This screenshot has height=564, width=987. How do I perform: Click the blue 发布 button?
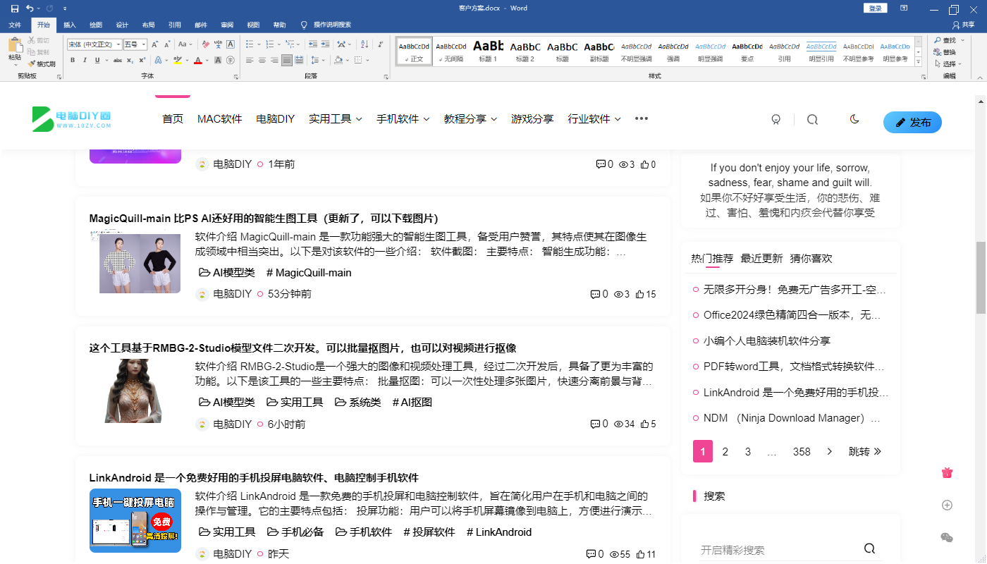point(912,122)
